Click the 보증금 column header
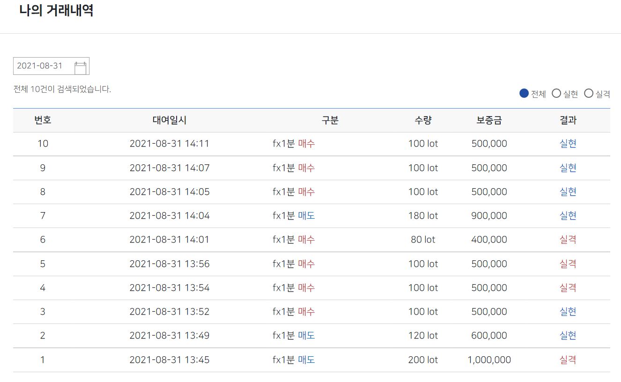The image size is (621, 382). (489, 120)
